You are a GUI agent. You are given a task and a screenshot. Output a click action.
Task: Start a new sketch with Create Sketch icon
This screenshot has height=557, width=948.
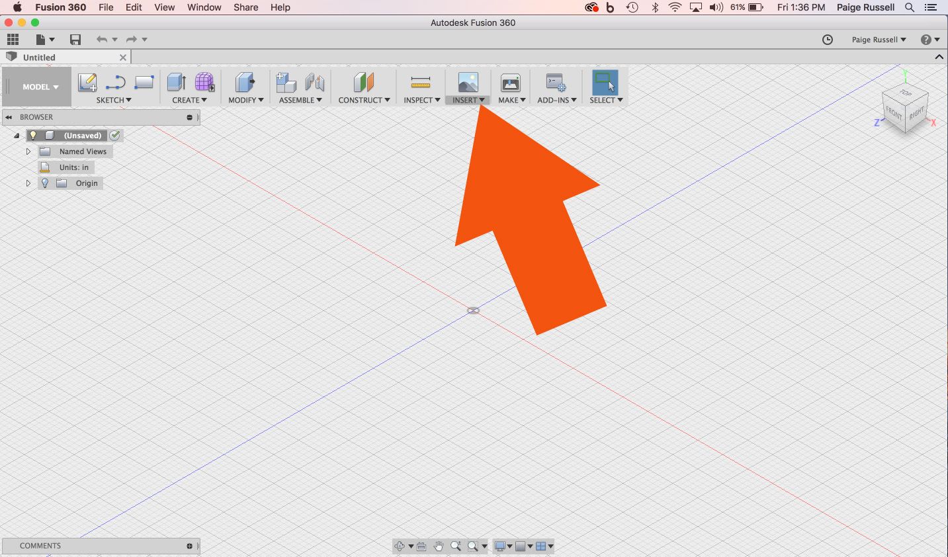pyautogui.click(x=87, y=83)
